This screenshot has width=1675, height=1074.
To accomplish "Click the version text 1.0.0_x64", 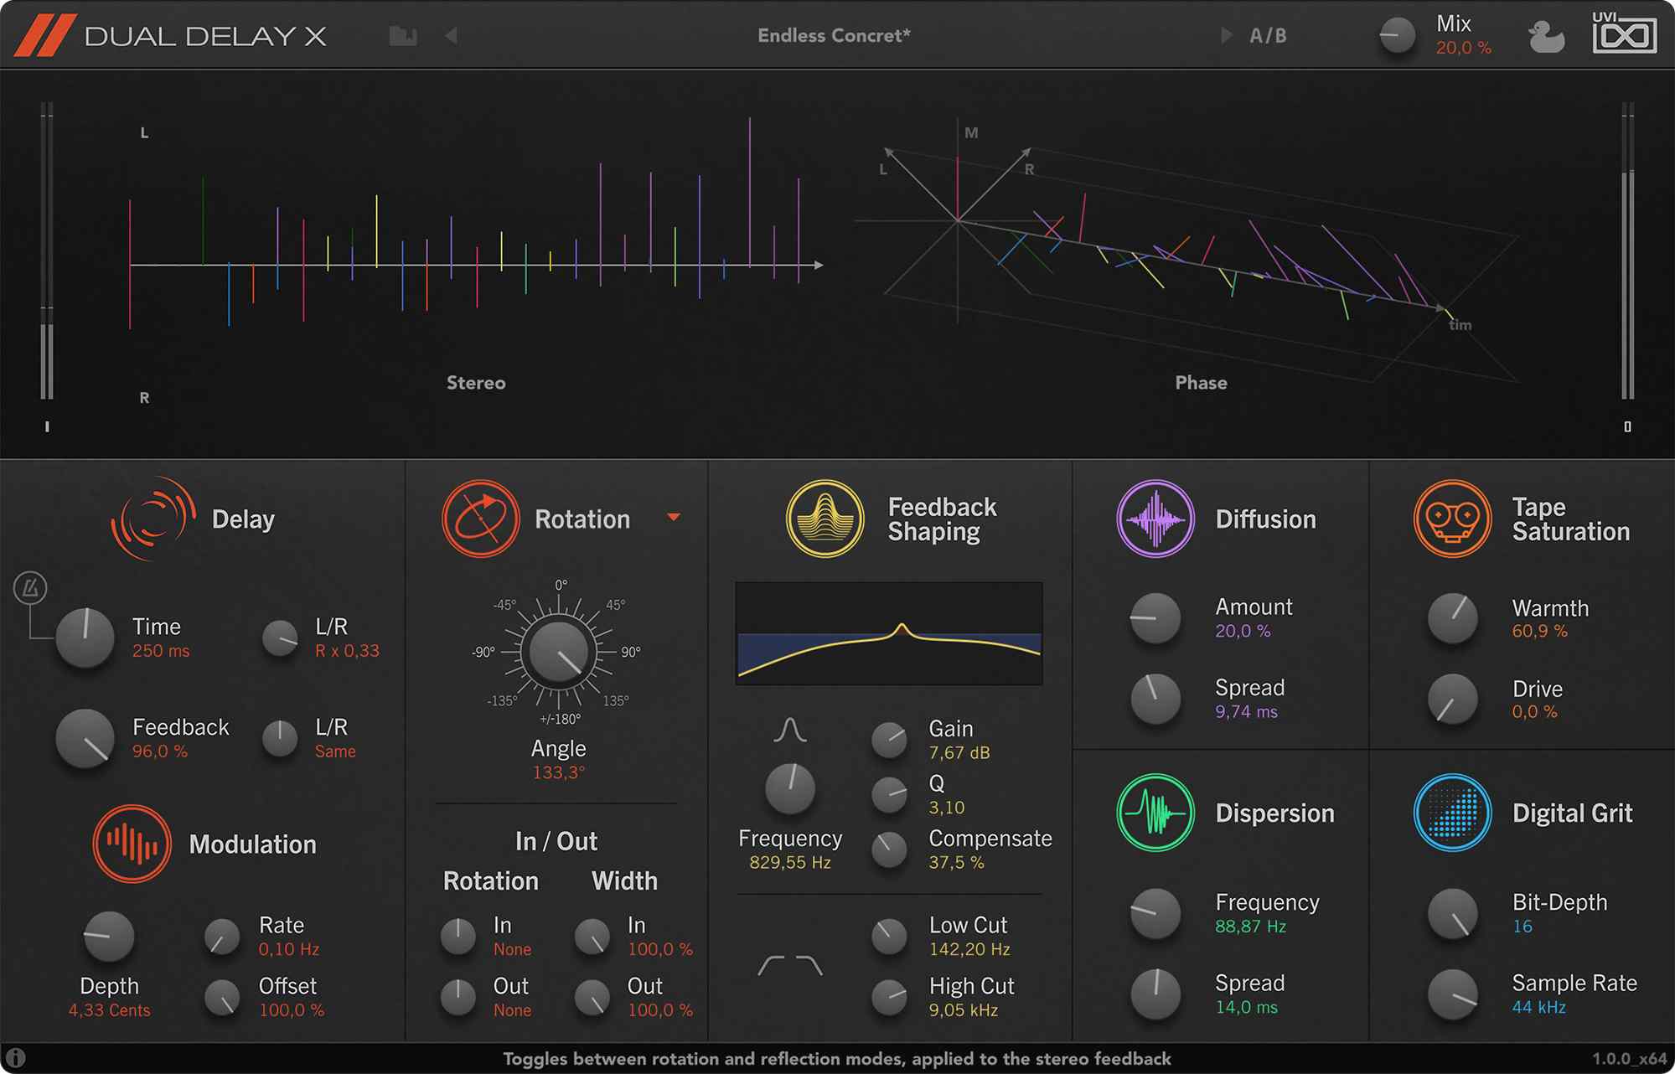I will coord(1628,1059).
